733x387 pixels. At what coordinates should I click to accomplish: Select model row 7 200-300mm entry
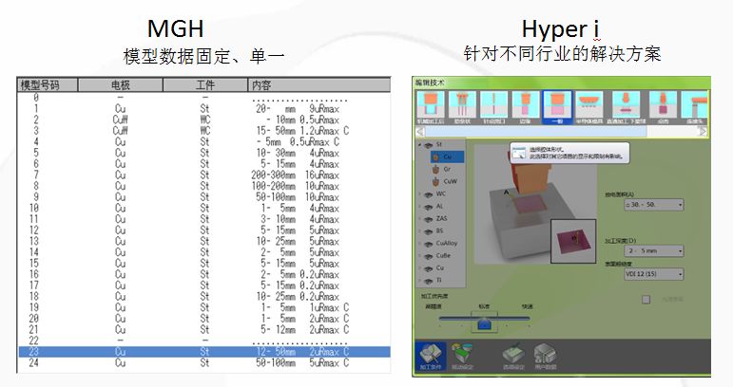pyautogui.click(x=204, y=175)
